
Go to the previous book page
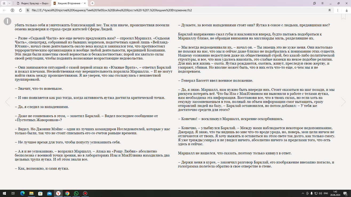(x=7, y=102)
